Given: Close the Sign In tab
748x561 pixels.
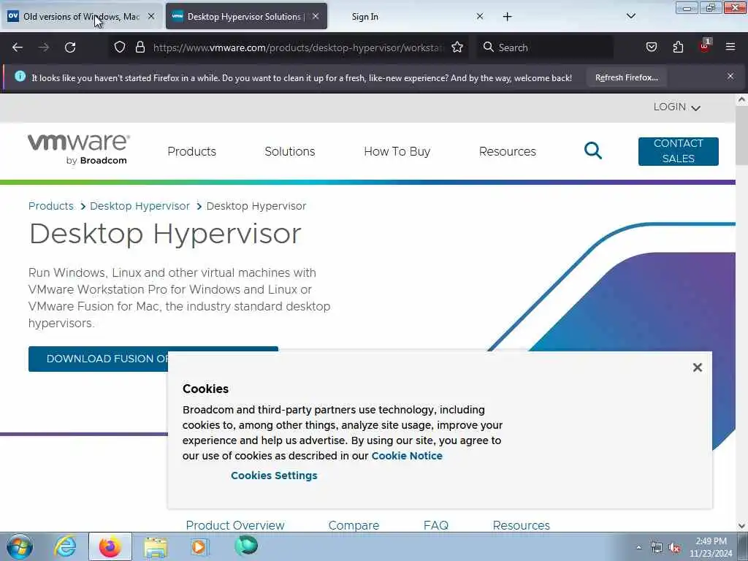Looking at the screenshot, I should [480, 16].
